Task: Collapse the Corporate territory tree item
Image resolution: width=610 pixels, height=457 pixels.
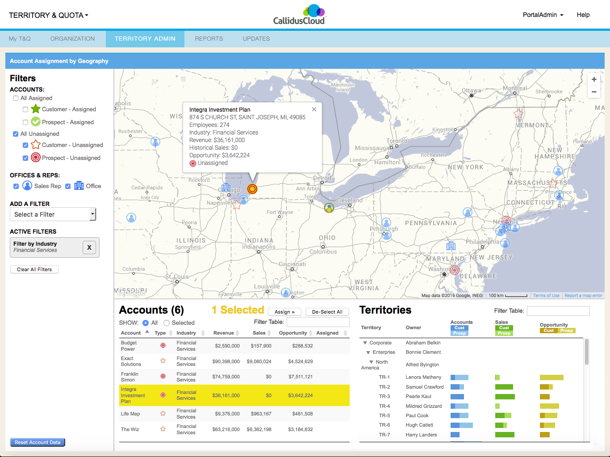Action: pyautogui.click(x=366, y=343)
